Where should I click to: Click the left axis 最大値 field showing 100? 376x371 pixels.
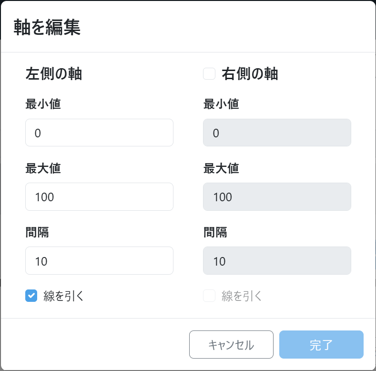(x=99, y=196)
